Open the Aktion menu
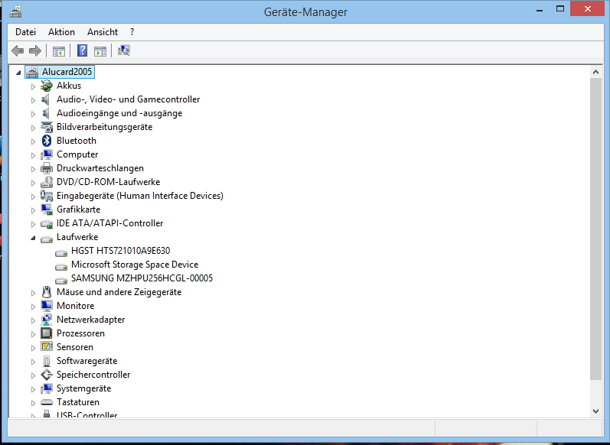 [61, 32]
